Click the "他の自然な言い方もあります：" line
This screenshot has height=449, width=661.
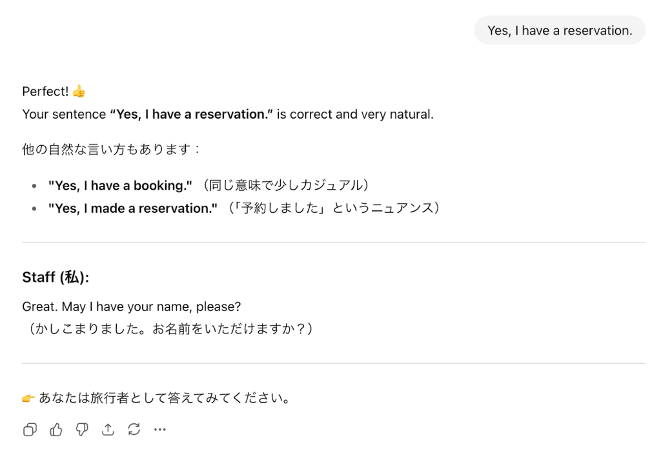[x=112, y=150]
